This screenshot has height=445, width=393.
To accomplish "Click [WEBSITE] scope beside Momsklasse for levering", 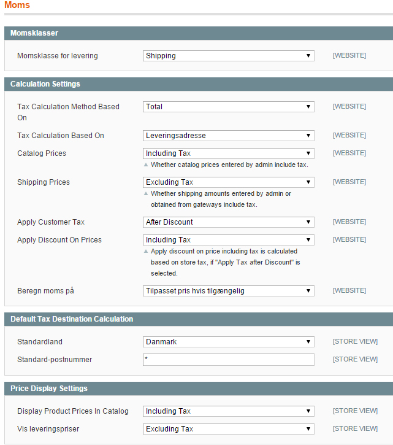I will tap(349, 56).
